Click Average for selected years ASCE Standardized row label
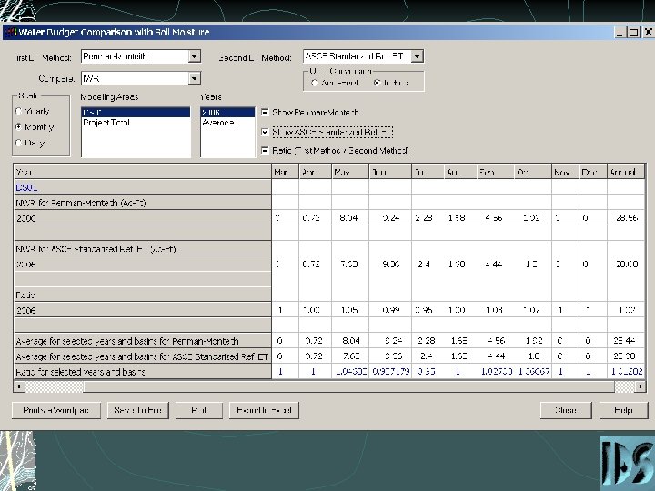Image resolution: width=655 pixels, height=491 pixels. click(x=143, y=356)
